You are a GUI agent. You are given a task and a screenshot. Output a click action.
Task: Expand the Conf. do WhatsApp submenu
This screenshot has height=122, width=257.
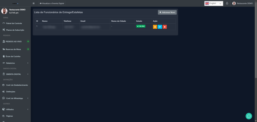(x=15, y=98)
